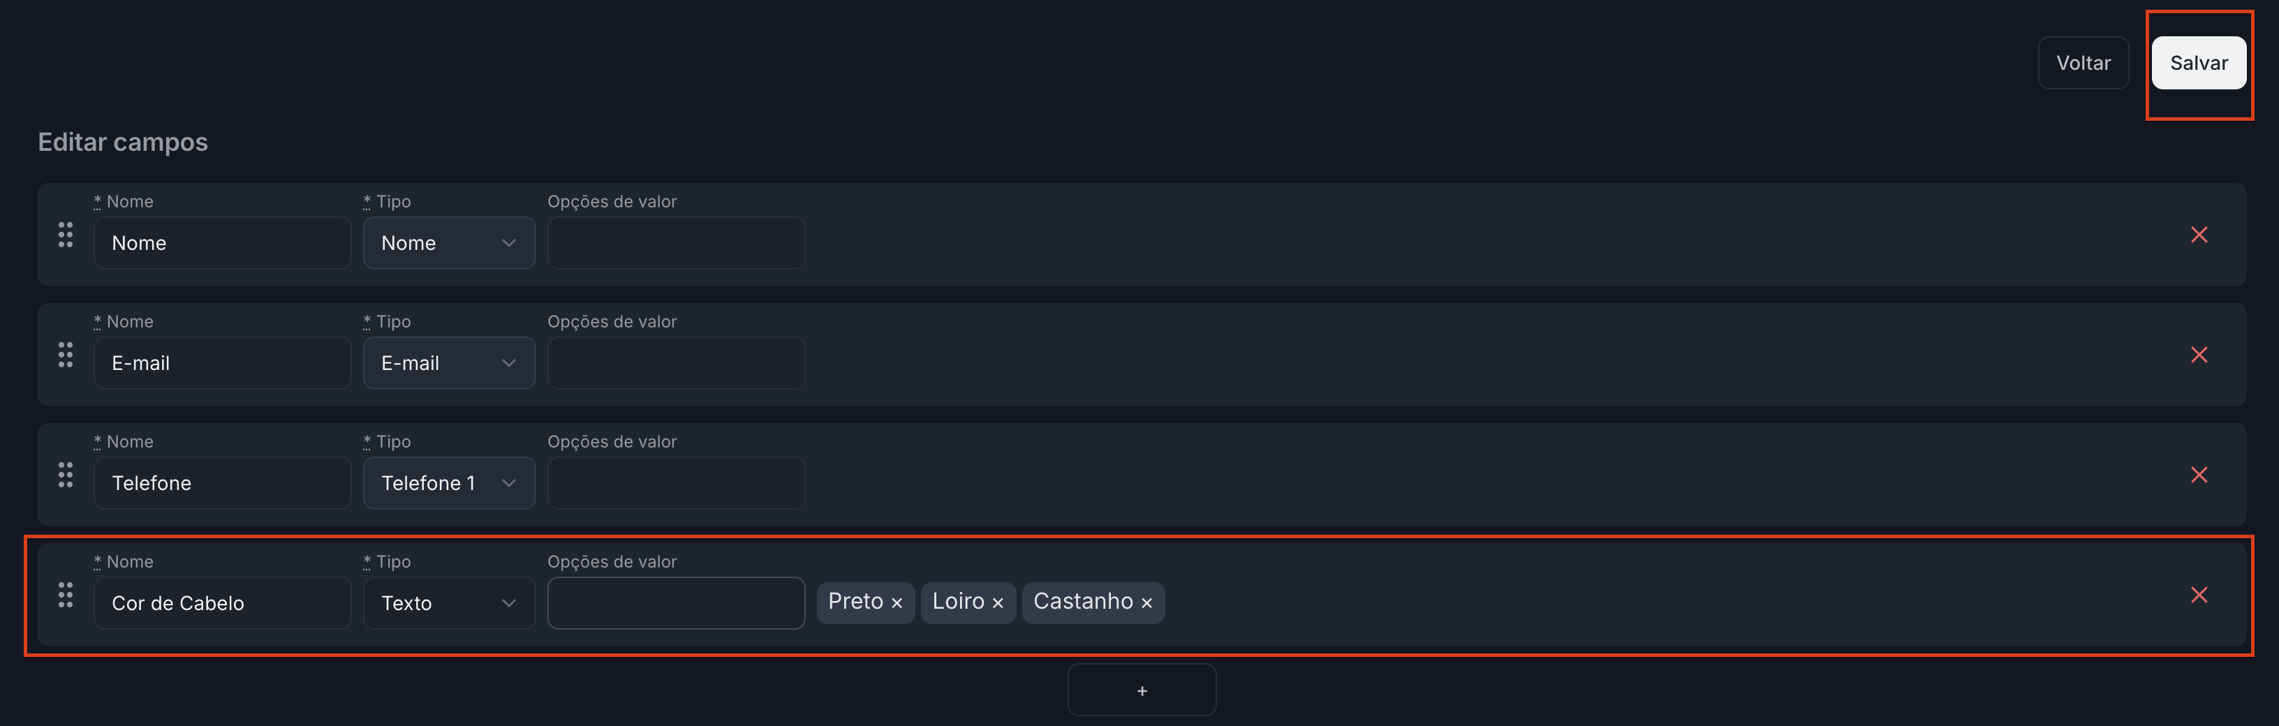Remove the Preto option tag

click(x=897, y=603)
